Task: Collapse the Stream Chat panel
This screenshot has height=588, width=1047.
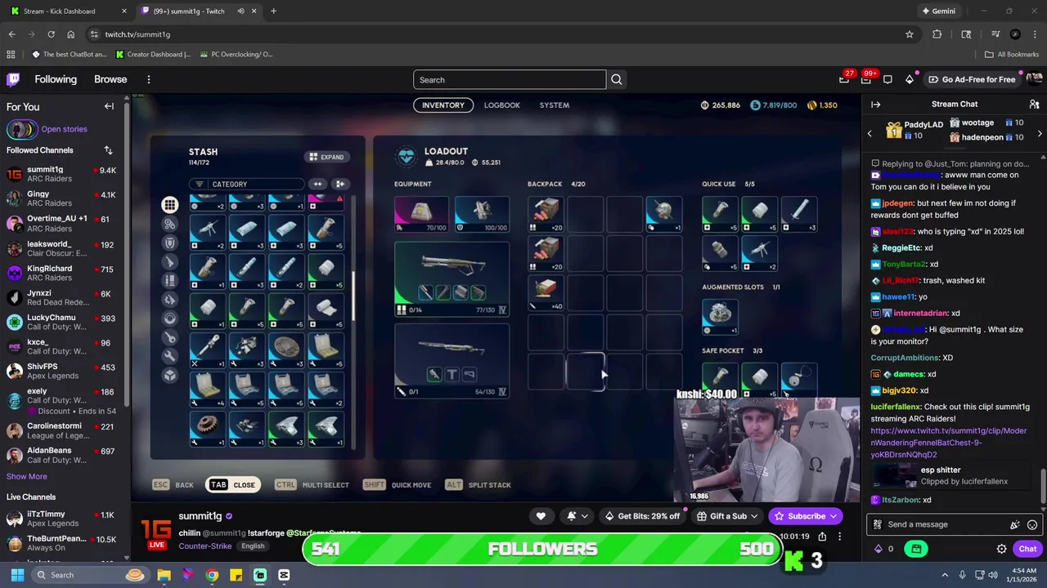Action: [875, 105]
